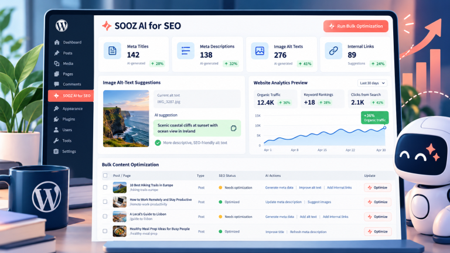Check A Local's Guide to Lisbon row
This screenshot has height=253, width=450.
pos(105,216)
